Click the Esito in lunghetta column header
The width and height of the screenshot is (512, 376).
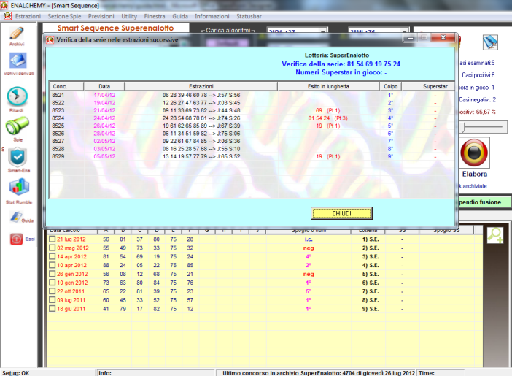(328, 86)
